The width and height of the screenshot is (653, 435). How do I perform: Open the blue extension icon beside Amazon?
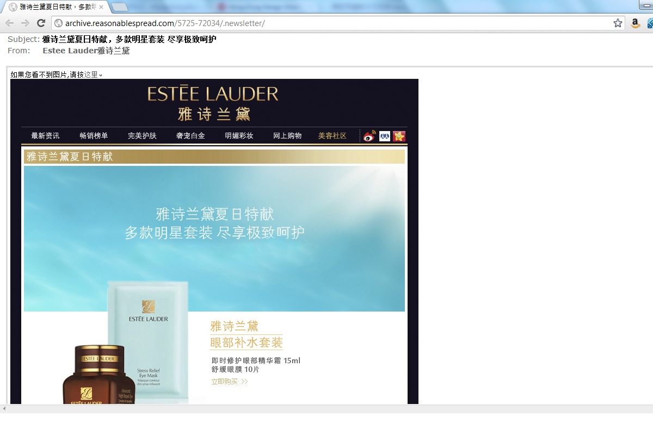pyautogui.click(x=650, y=23)
